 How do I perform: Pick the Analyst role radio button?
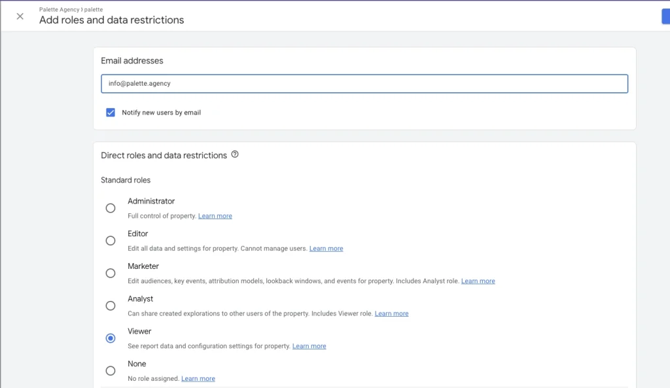(x=110, y=306)
